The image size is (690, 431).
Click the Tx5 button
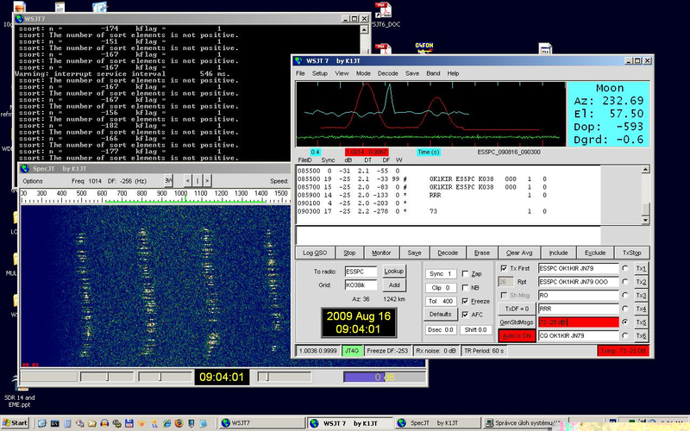point(641,322)
